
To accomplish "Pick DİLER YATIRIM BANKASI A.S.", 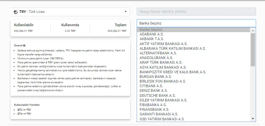I will 193,100.
